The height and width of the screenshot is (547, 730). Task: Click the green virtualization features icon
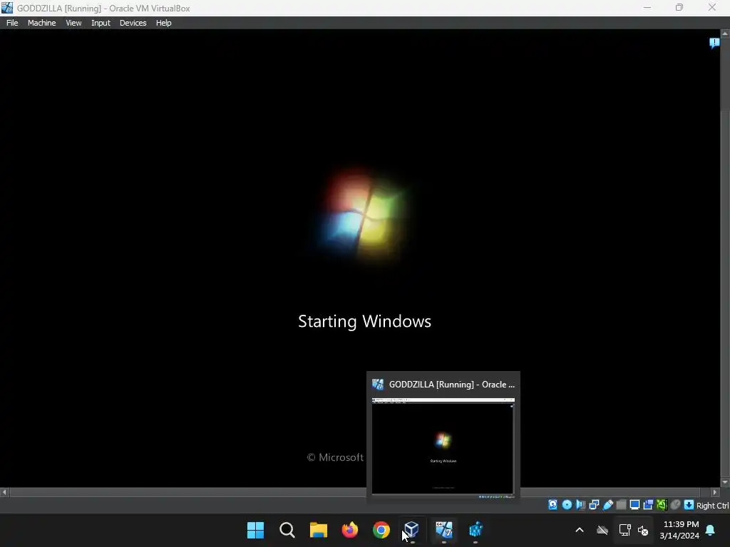click(x=662, y=505)
